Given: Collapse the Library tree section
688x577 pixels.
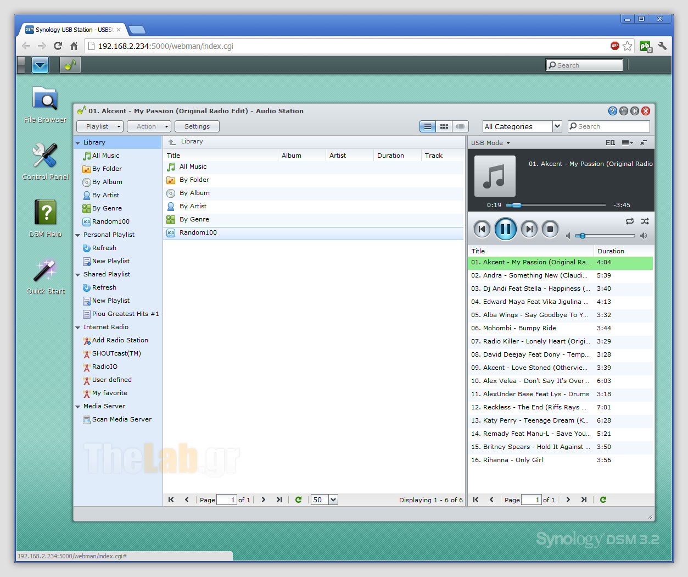Looking at the screenshot, I should coord(78,143).
